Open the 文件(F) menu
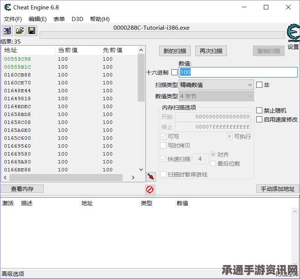Screen dimensions: 300x279 (13, 19)
